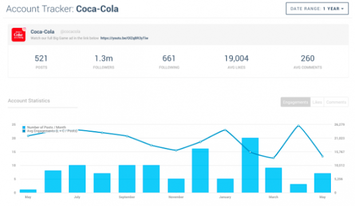355x206 pixels.
Task: Select the tallest bar, above February
Action: (x=250, y=165)
